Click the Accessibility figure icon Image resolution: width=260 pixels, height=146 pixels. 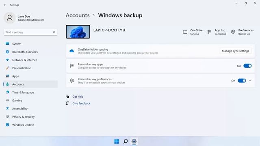tap(7, 108)
